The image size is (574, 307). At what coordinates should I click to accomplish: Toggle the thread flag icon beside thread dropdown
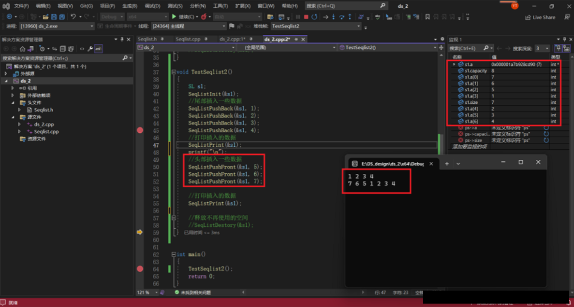coord(231,26)
